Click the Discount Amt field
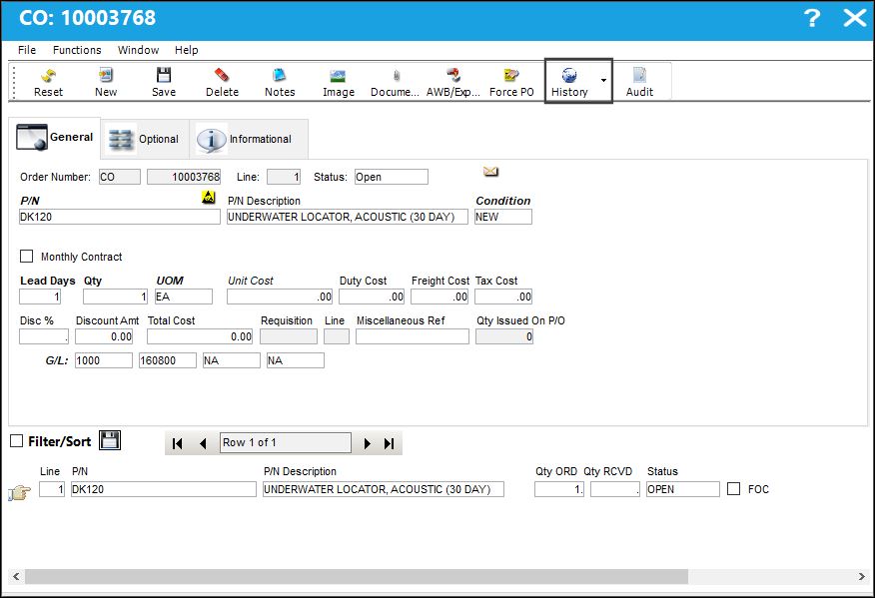 click(x=104, y=336)
